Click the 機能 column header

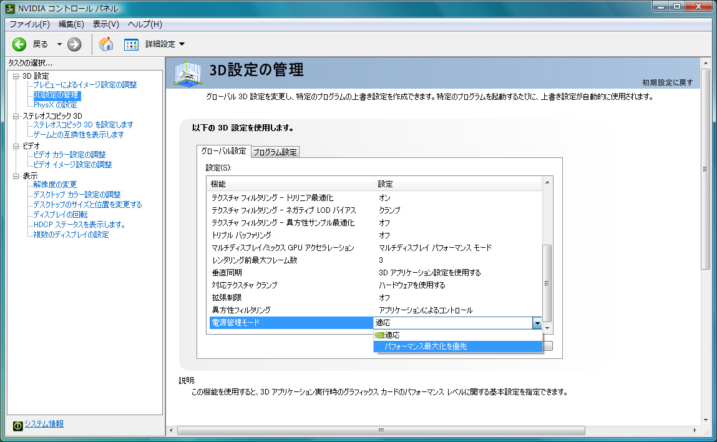[290, 184]
